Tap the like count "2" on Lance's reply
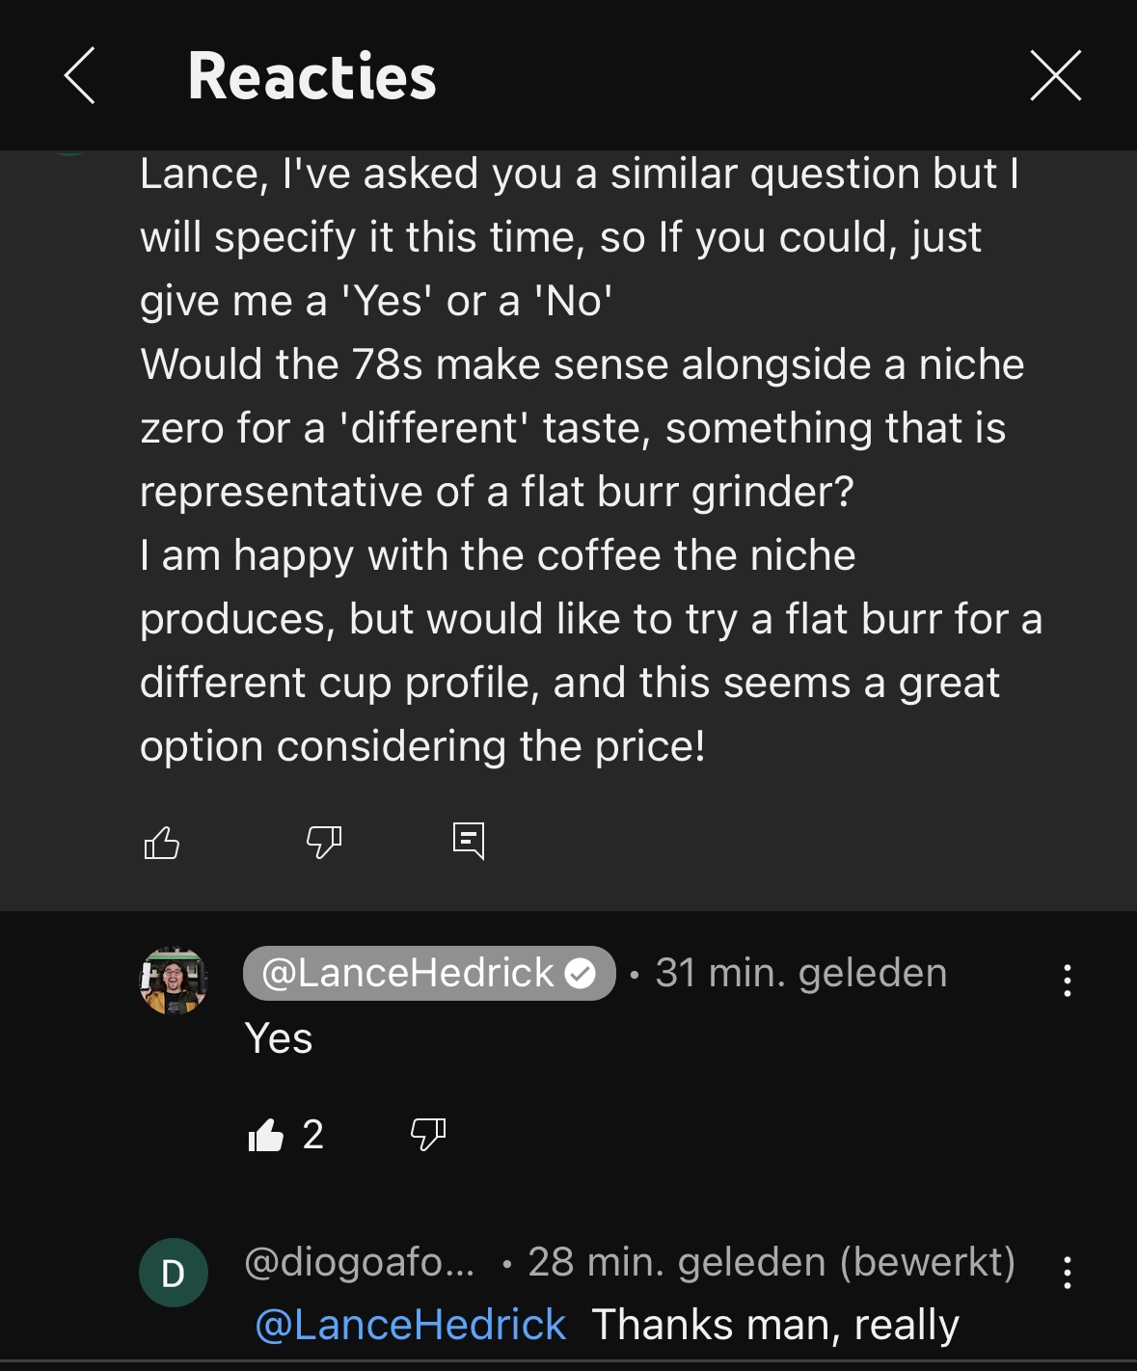The image size is (1137, 1371). click(x=312, y=1135)
